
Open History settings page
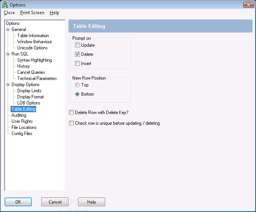pos(23,66)
